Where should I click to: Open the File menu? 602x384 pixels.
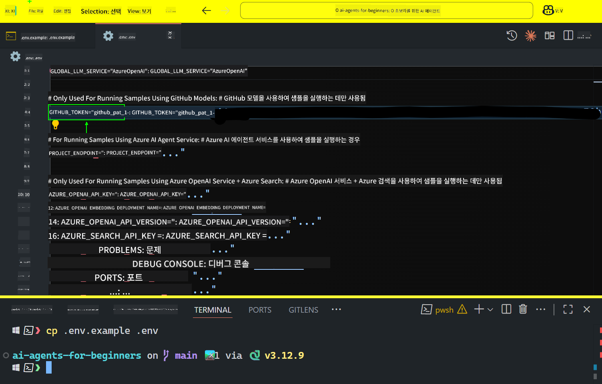[36, 11]
